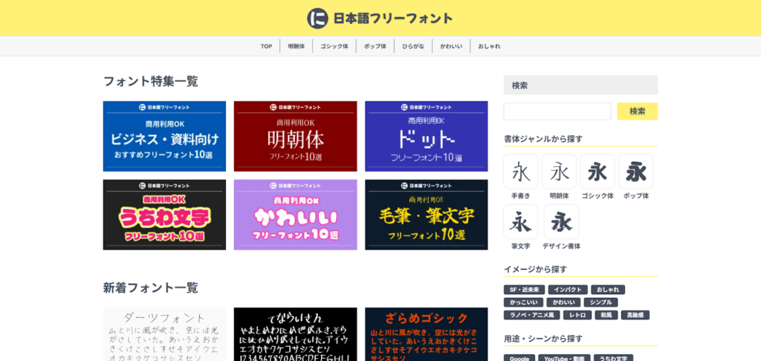Open the ざらめゴシック new font preview
This screenshot has width=761, height=361.
point(426,334)
